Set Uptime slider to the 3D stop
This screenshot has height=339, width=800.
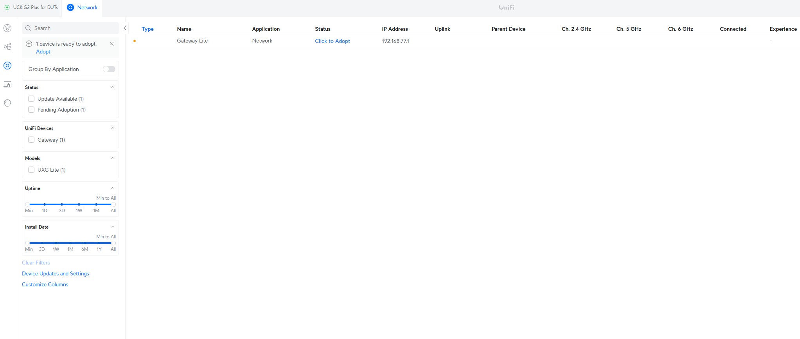point(62,204)
